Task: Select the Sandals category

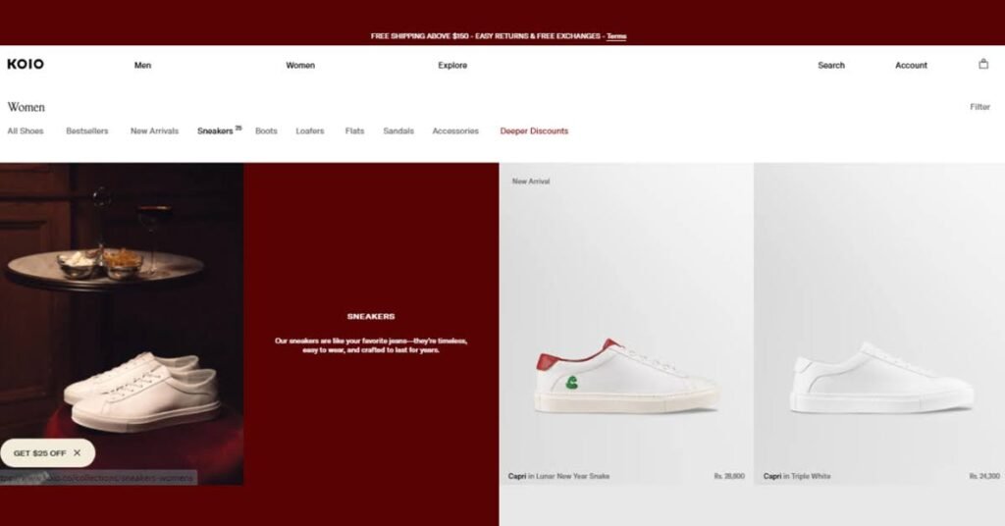Action: (398, 131)
